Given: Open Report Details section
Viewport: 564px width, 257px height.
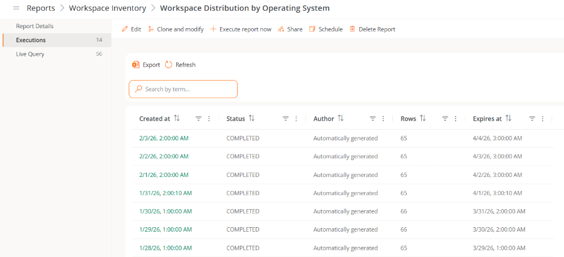Looking at the screenshot, I should click(34, 26).
